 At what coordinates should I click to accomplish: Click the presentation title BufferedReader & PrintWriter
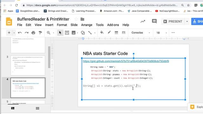coord(43,19)
